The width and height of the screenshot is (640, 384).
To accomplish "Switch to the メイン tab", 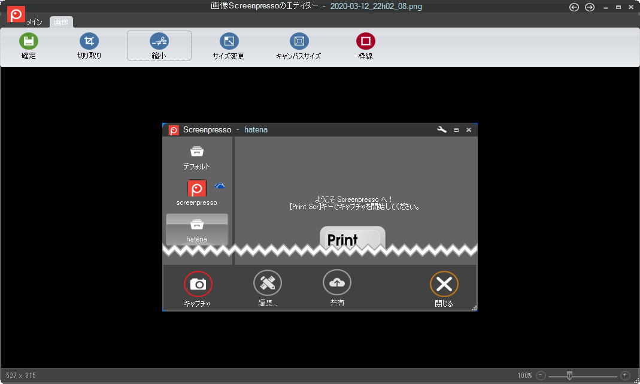I will coord(35,22).
